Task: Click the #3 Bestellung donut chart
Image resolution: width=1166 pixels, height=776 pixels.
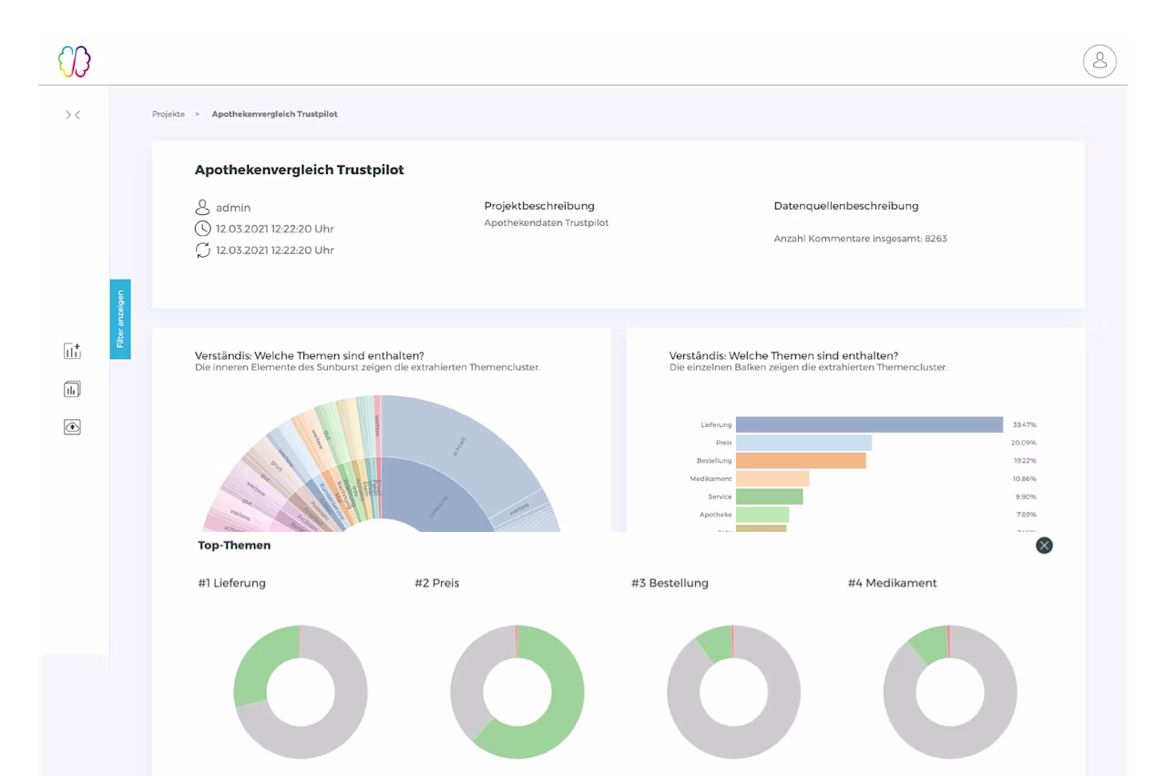Action: coord(733,692)
